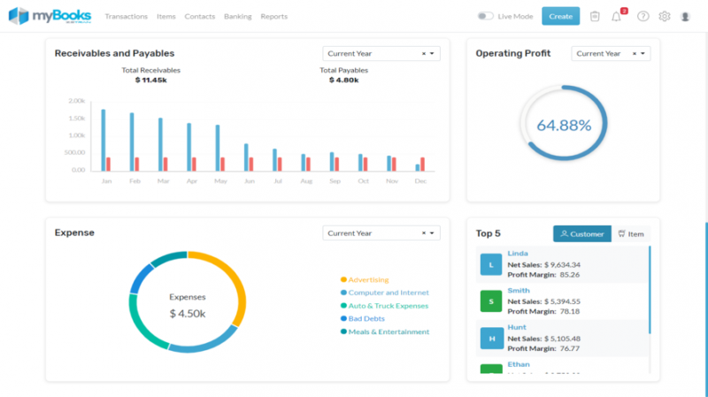The width and height of the screenshot is (708, 397).
Task: Toggle the Live Mode switch
Action: click(485, 16)
